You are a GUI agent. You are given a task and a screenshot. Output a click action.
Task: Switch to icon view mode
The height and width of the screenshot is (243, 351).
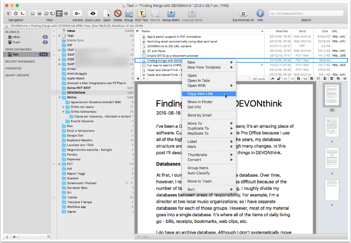coord(33,13)
